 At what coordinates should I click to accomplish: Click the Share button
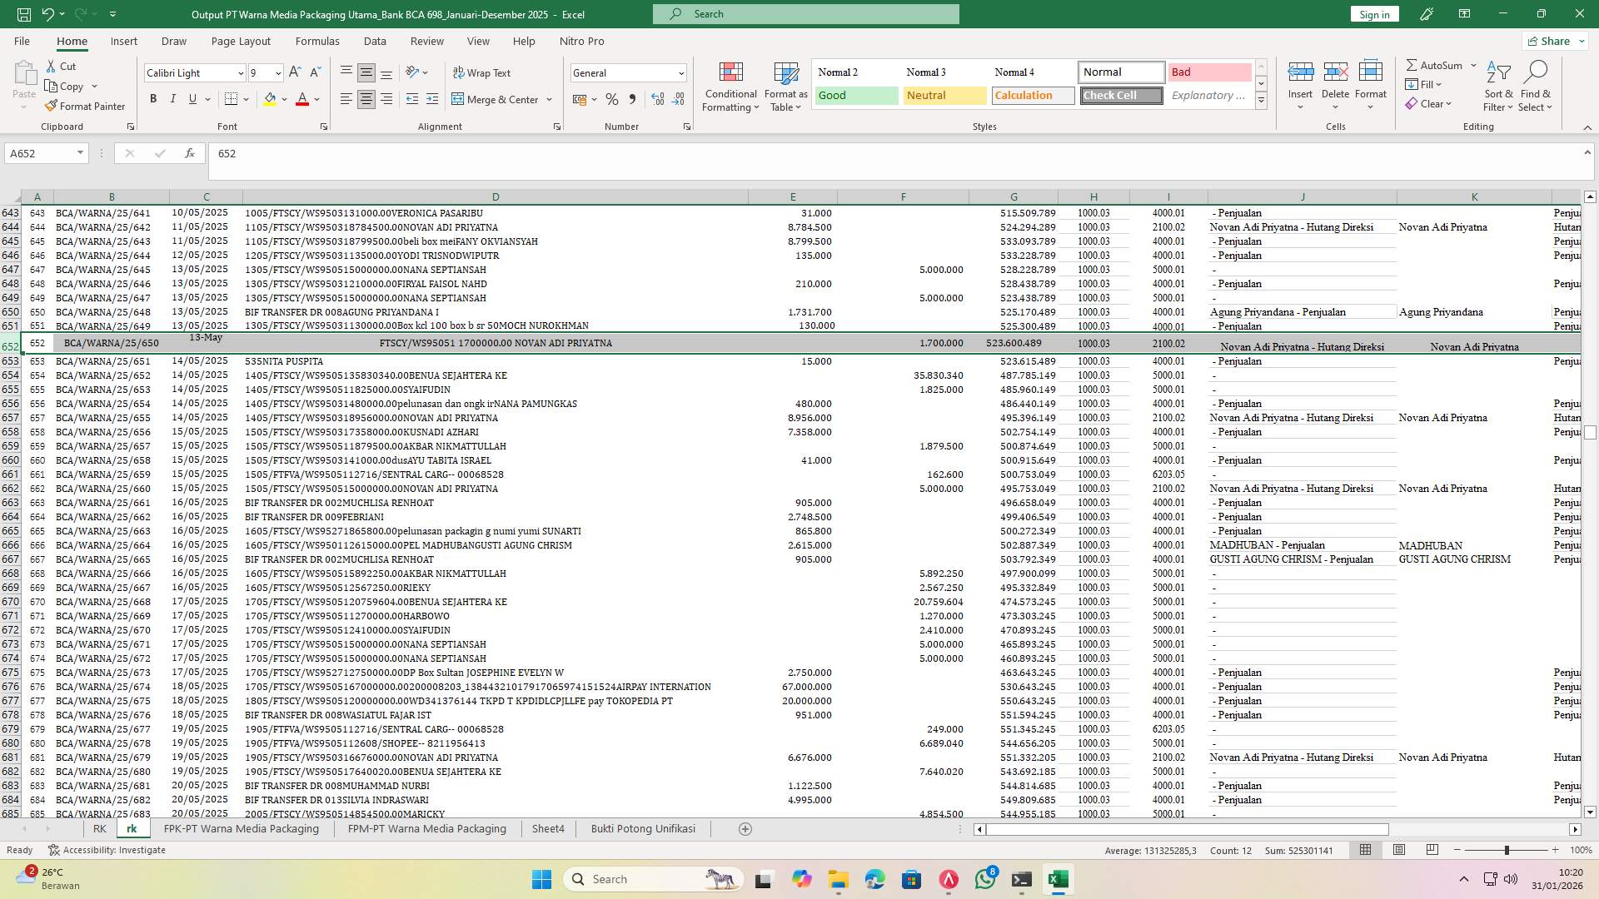[1552, 41]
